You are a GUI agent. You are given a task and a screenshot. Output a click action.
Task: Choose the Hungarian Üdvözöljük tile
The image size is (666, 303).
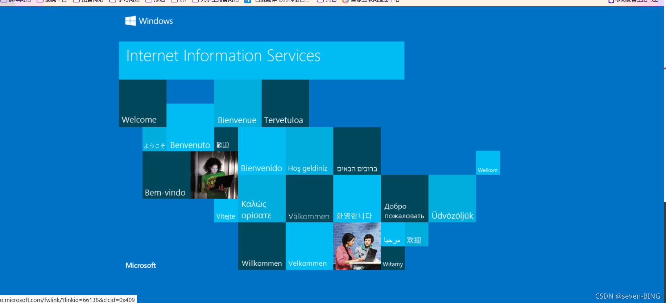452,199
